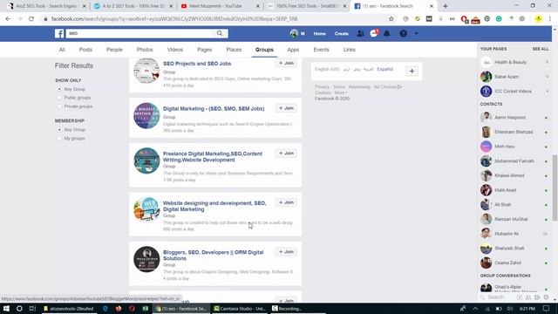Click the Create link in header
This screenshot has height=314, width=558.
tap(341, 33)
